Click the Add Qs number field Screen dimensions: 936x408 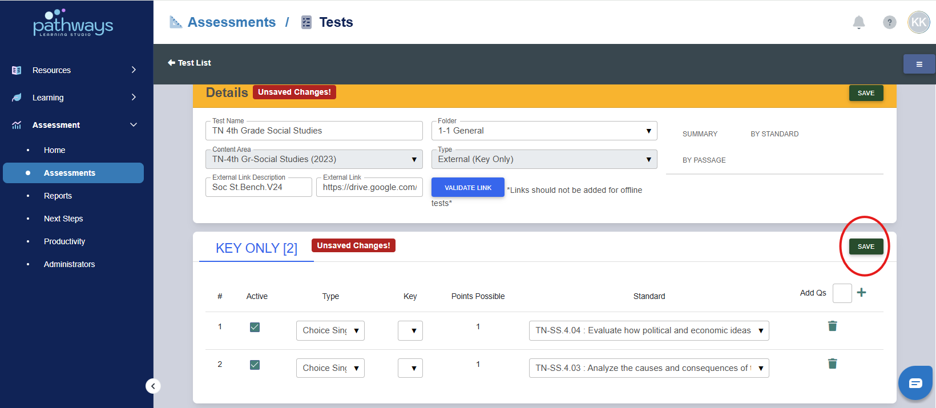842,293
